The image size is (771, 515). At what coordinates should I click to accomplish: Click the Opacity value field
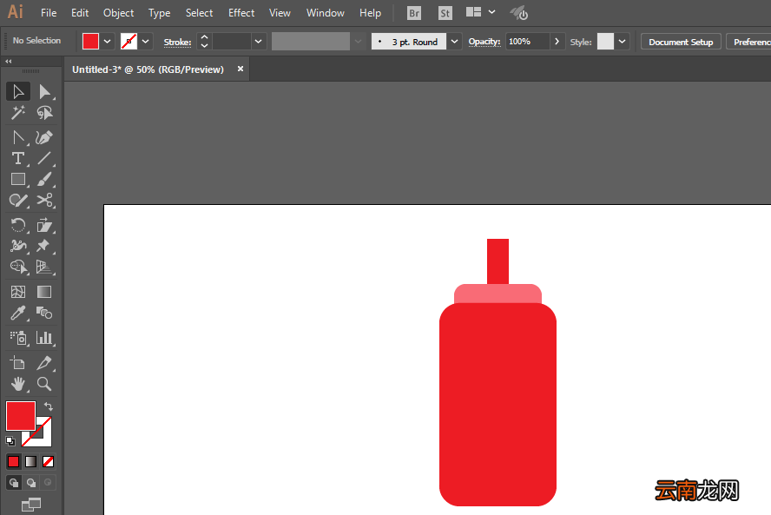(x=527, y=42)
